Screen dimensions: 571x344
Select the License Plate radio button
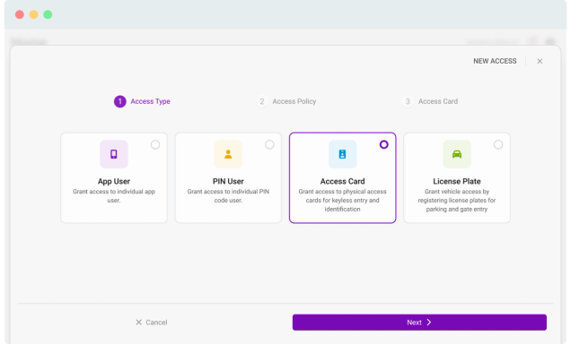coord(498,144)
